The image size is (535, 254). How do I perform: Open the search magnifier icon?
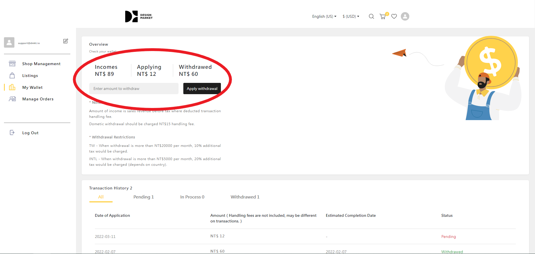click(371, 17)
